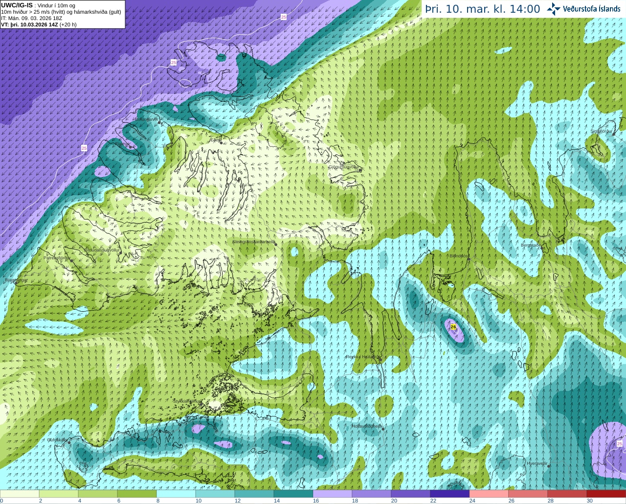626x504 pixels.
Task: Click the '24' tick label on color scale
Action: tap(472, 501)
